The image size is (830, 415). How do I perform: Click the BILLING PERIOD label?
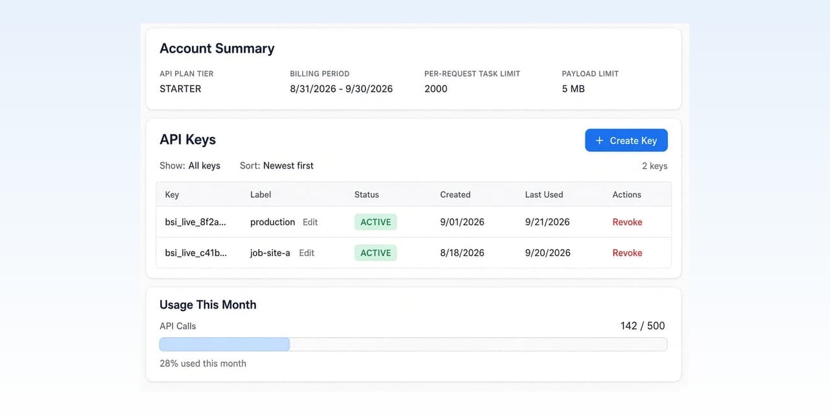pos(320,74)
